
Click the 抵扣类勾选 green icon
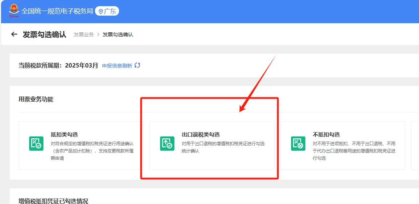(x=36, y=144)
